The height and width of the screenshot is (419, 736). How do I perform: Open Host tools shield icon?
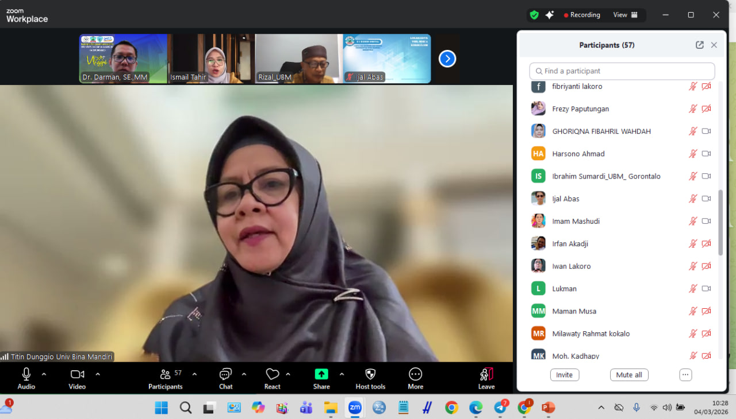370,374
